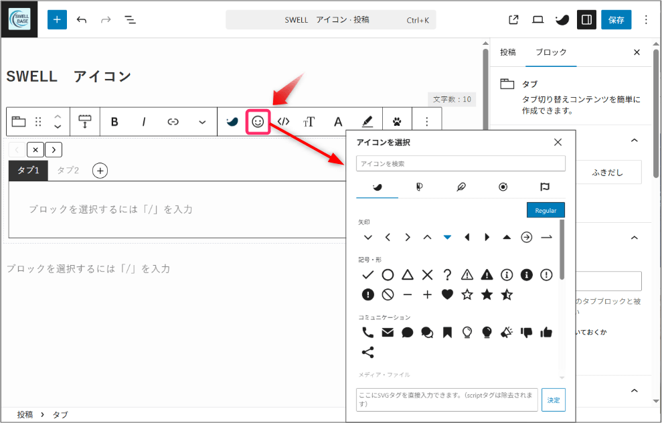
Task: Open the more rich text controls dropdown
Action: point(202,122)
